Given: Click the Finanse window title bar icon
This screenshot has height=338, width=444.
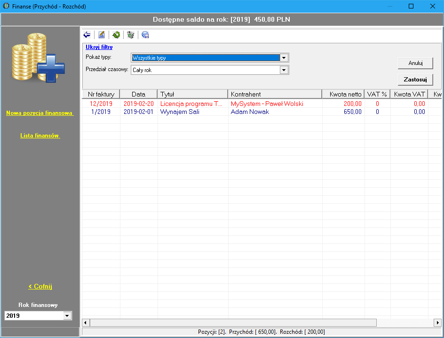Looking at the screenshot, I should tap(6, 6).
